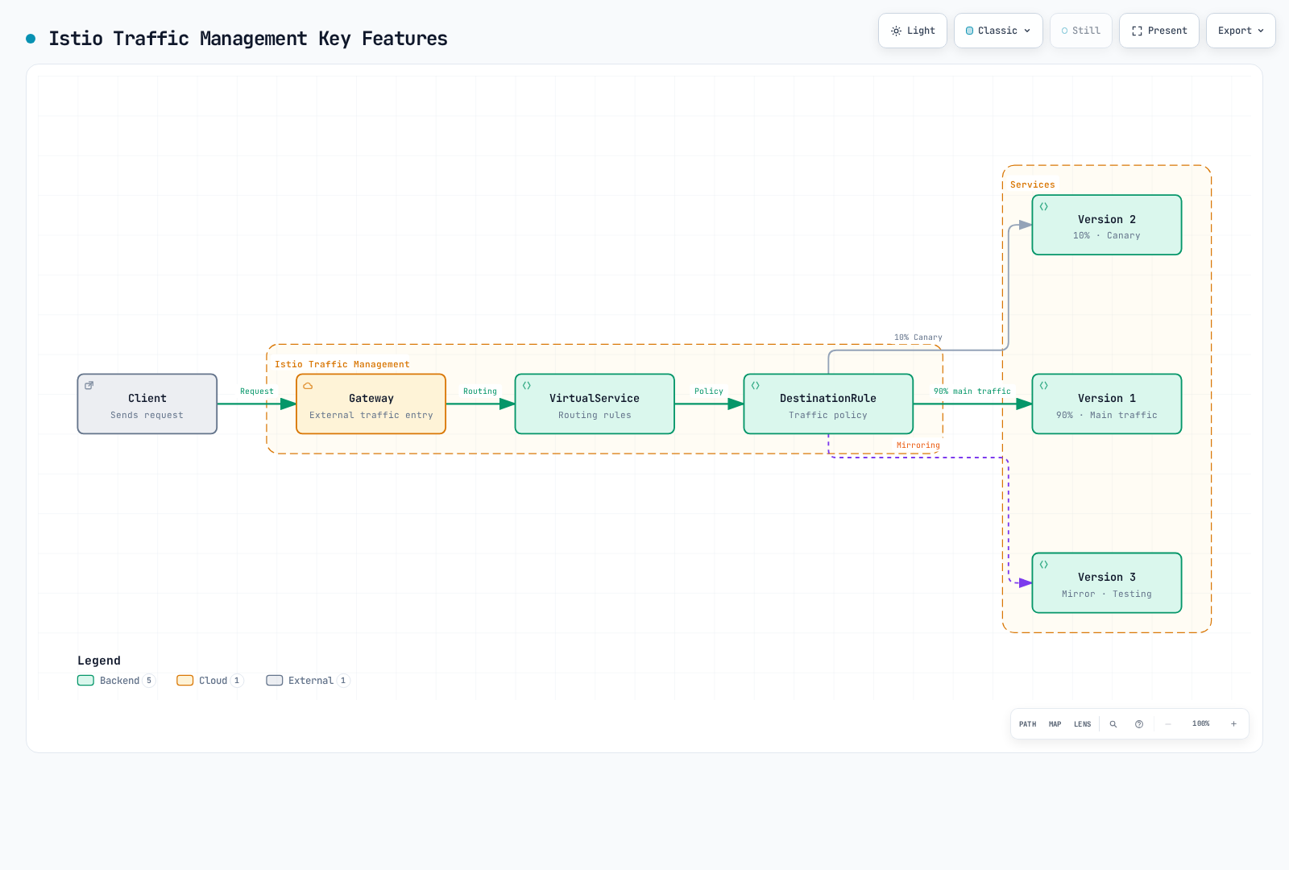Click the code icon on DestinationRule
Screen dimensions: 1289x870
click(756, 386)
